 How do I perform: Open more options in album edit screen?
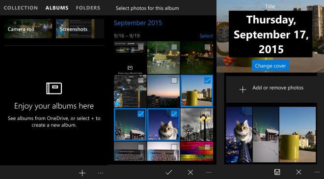318,172
